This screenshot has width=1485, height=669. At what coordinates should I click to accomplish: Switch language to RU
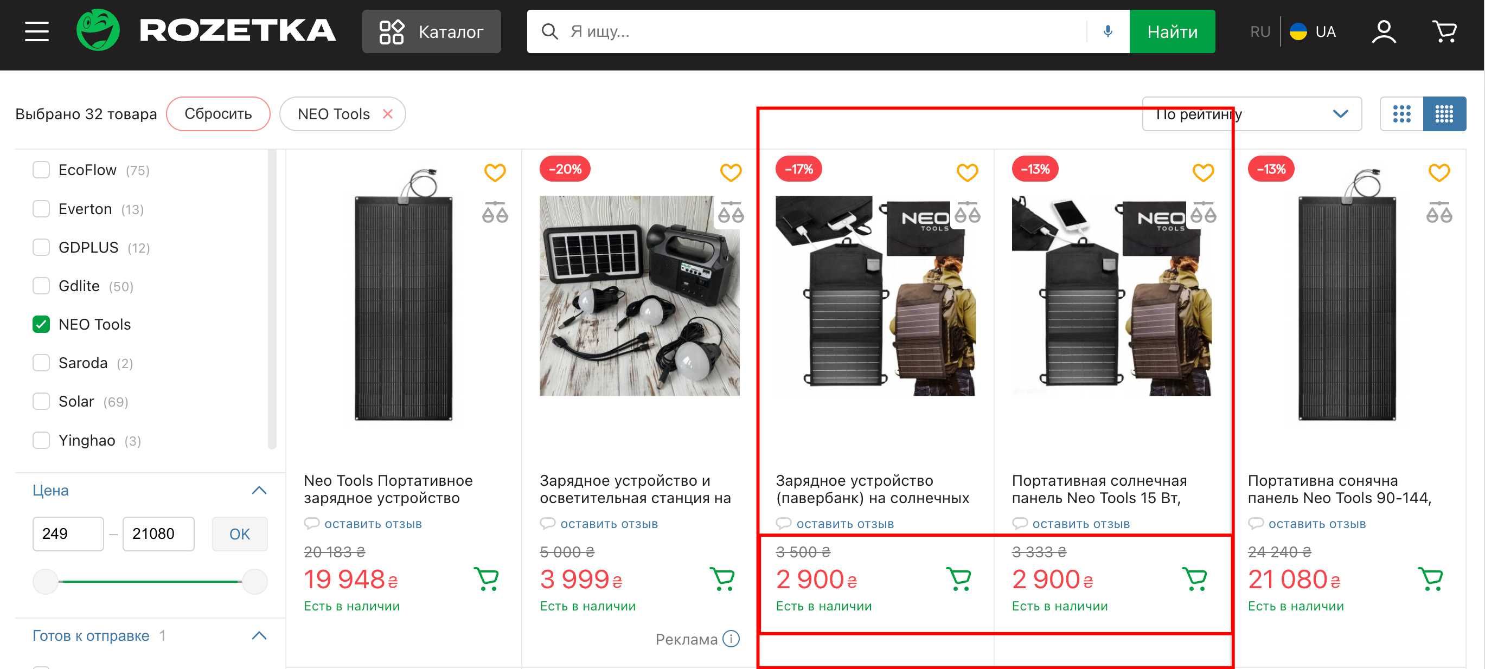1260,31
